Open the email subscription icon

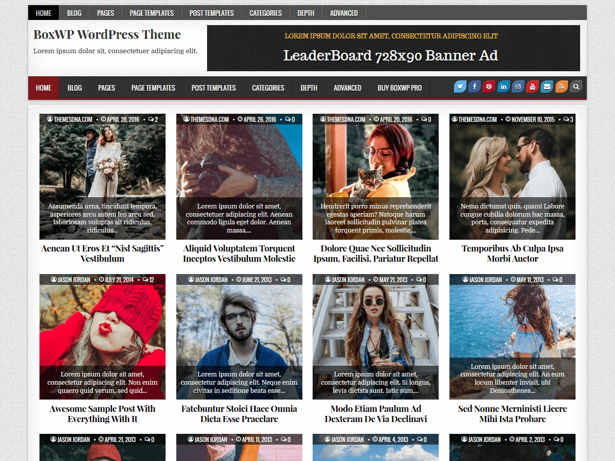[546, 87]
